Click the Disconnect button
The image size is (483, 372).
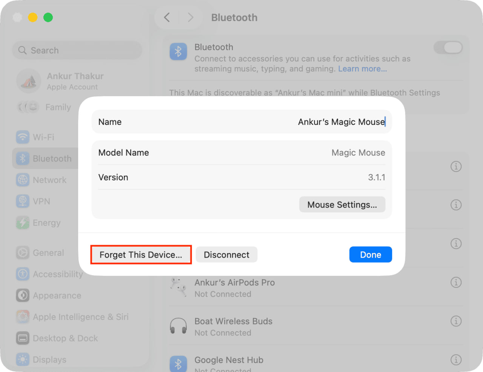226,255
